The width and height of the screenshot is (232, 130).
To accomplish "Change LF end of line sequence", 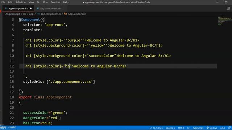I will tap(188, 128).
